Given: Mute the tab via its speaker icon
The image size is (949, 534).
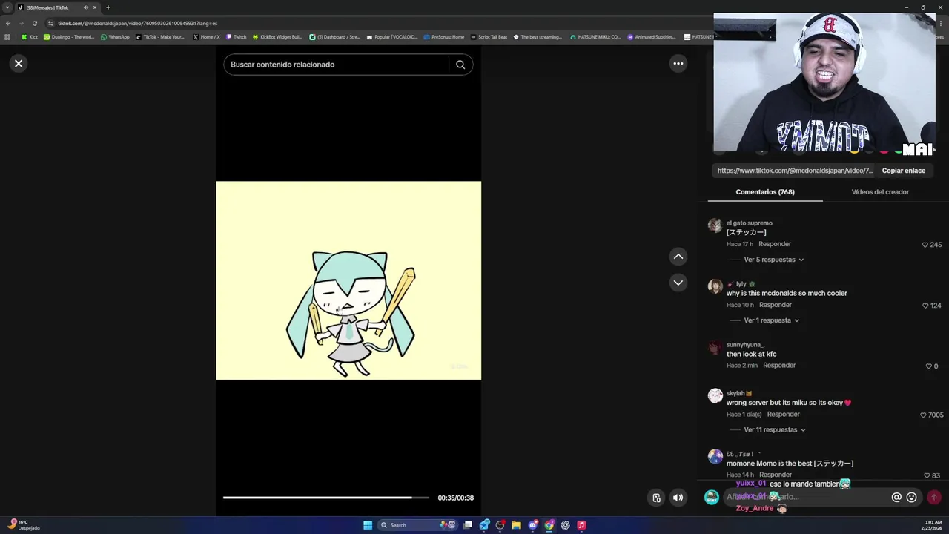Looking at the screenshot, I should 85,7.
